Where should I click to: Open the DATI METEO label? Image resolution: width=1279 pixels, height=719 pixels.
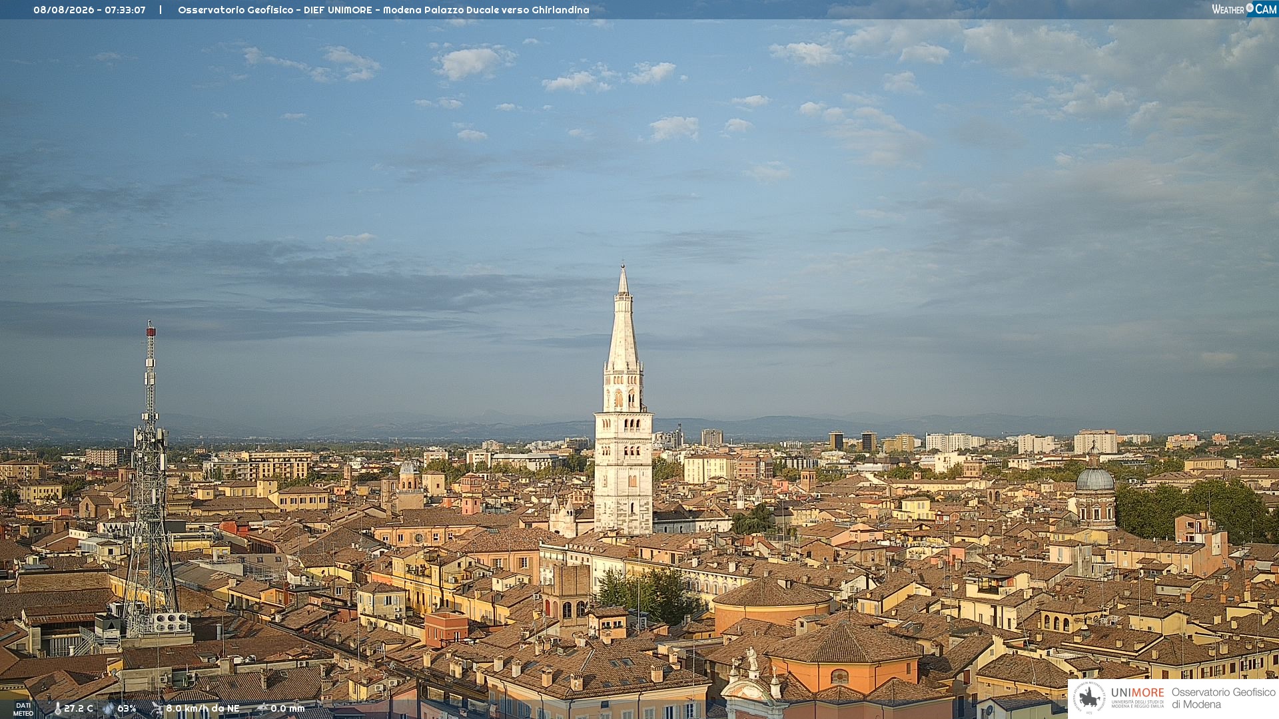[x=23, y=710]
